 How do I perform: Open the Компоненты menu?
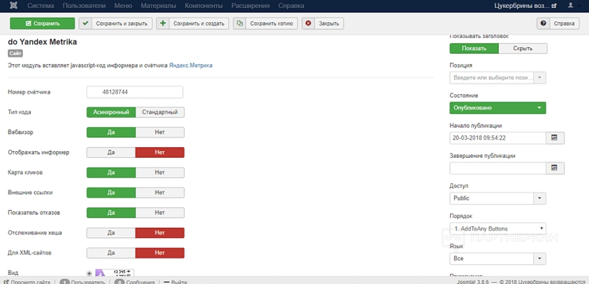[x=204, y=6]
